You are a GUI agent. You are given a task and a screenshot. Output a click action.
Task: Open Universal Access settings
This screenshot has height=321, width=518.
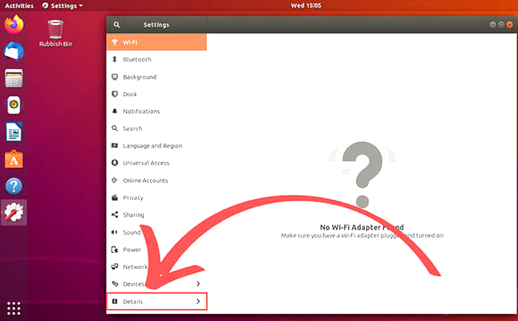(156, 163)
